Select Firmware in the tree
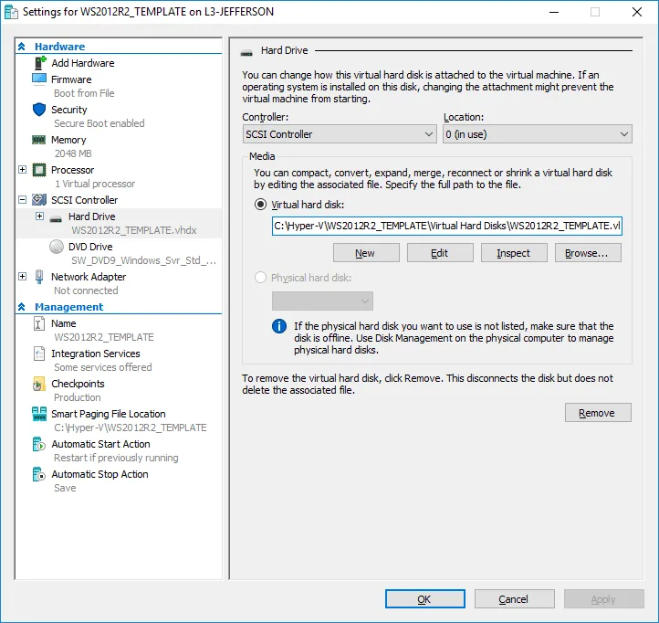Screen dimensions: 659x623 [x=71, y=79]
